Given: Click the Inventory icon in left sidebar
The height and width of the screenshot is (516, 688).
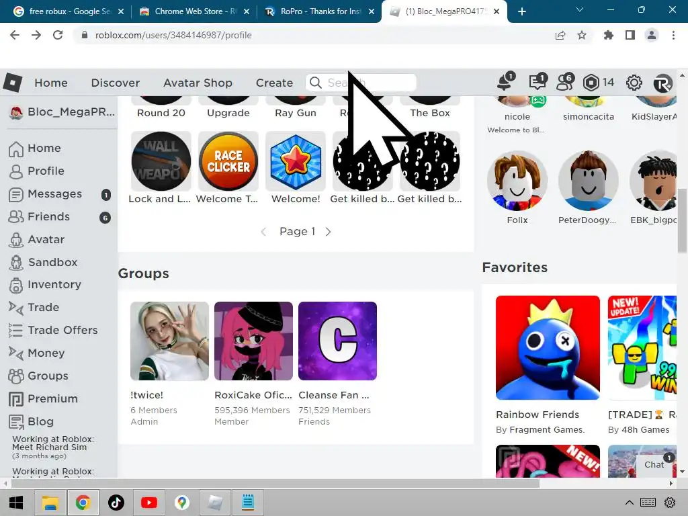Looking at the screenshot, I should [16, 285].
